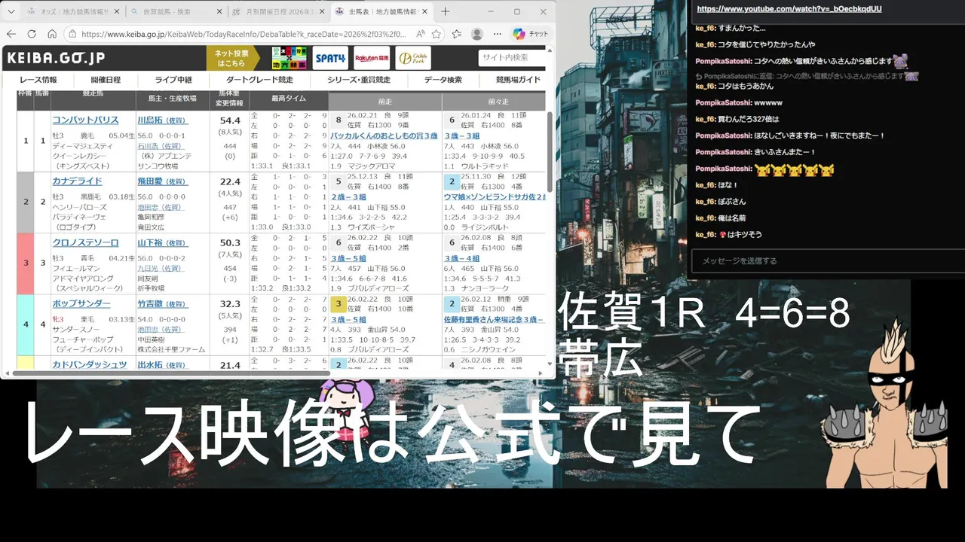Click the 22.4 weight value for horse 2

click(x=230, y=181)
